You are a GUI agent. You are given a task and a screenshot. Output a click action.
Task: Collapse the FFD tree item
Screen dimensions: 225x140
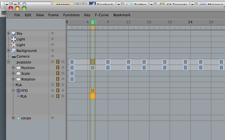tap(13, 91)
